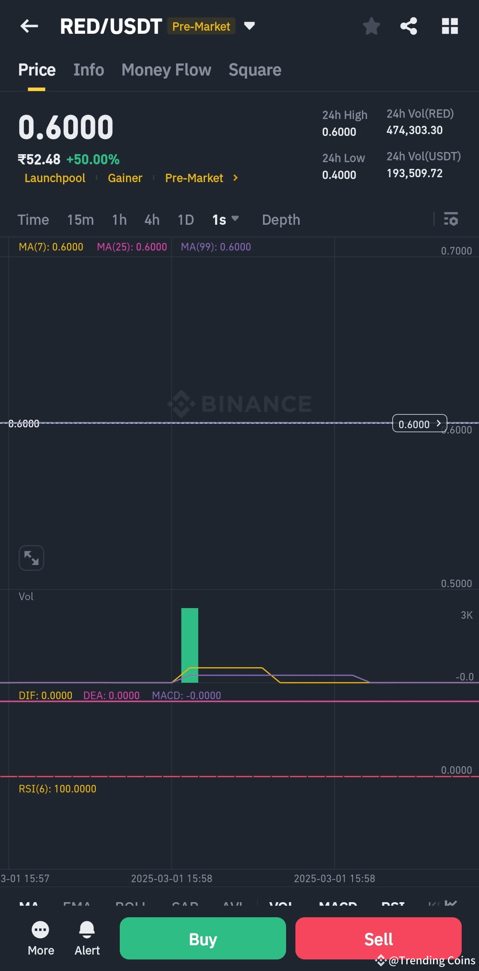Viewport: 479px width, 971px height.
Task: Tap the DIF: 0.0000 label
Action: 45,696
